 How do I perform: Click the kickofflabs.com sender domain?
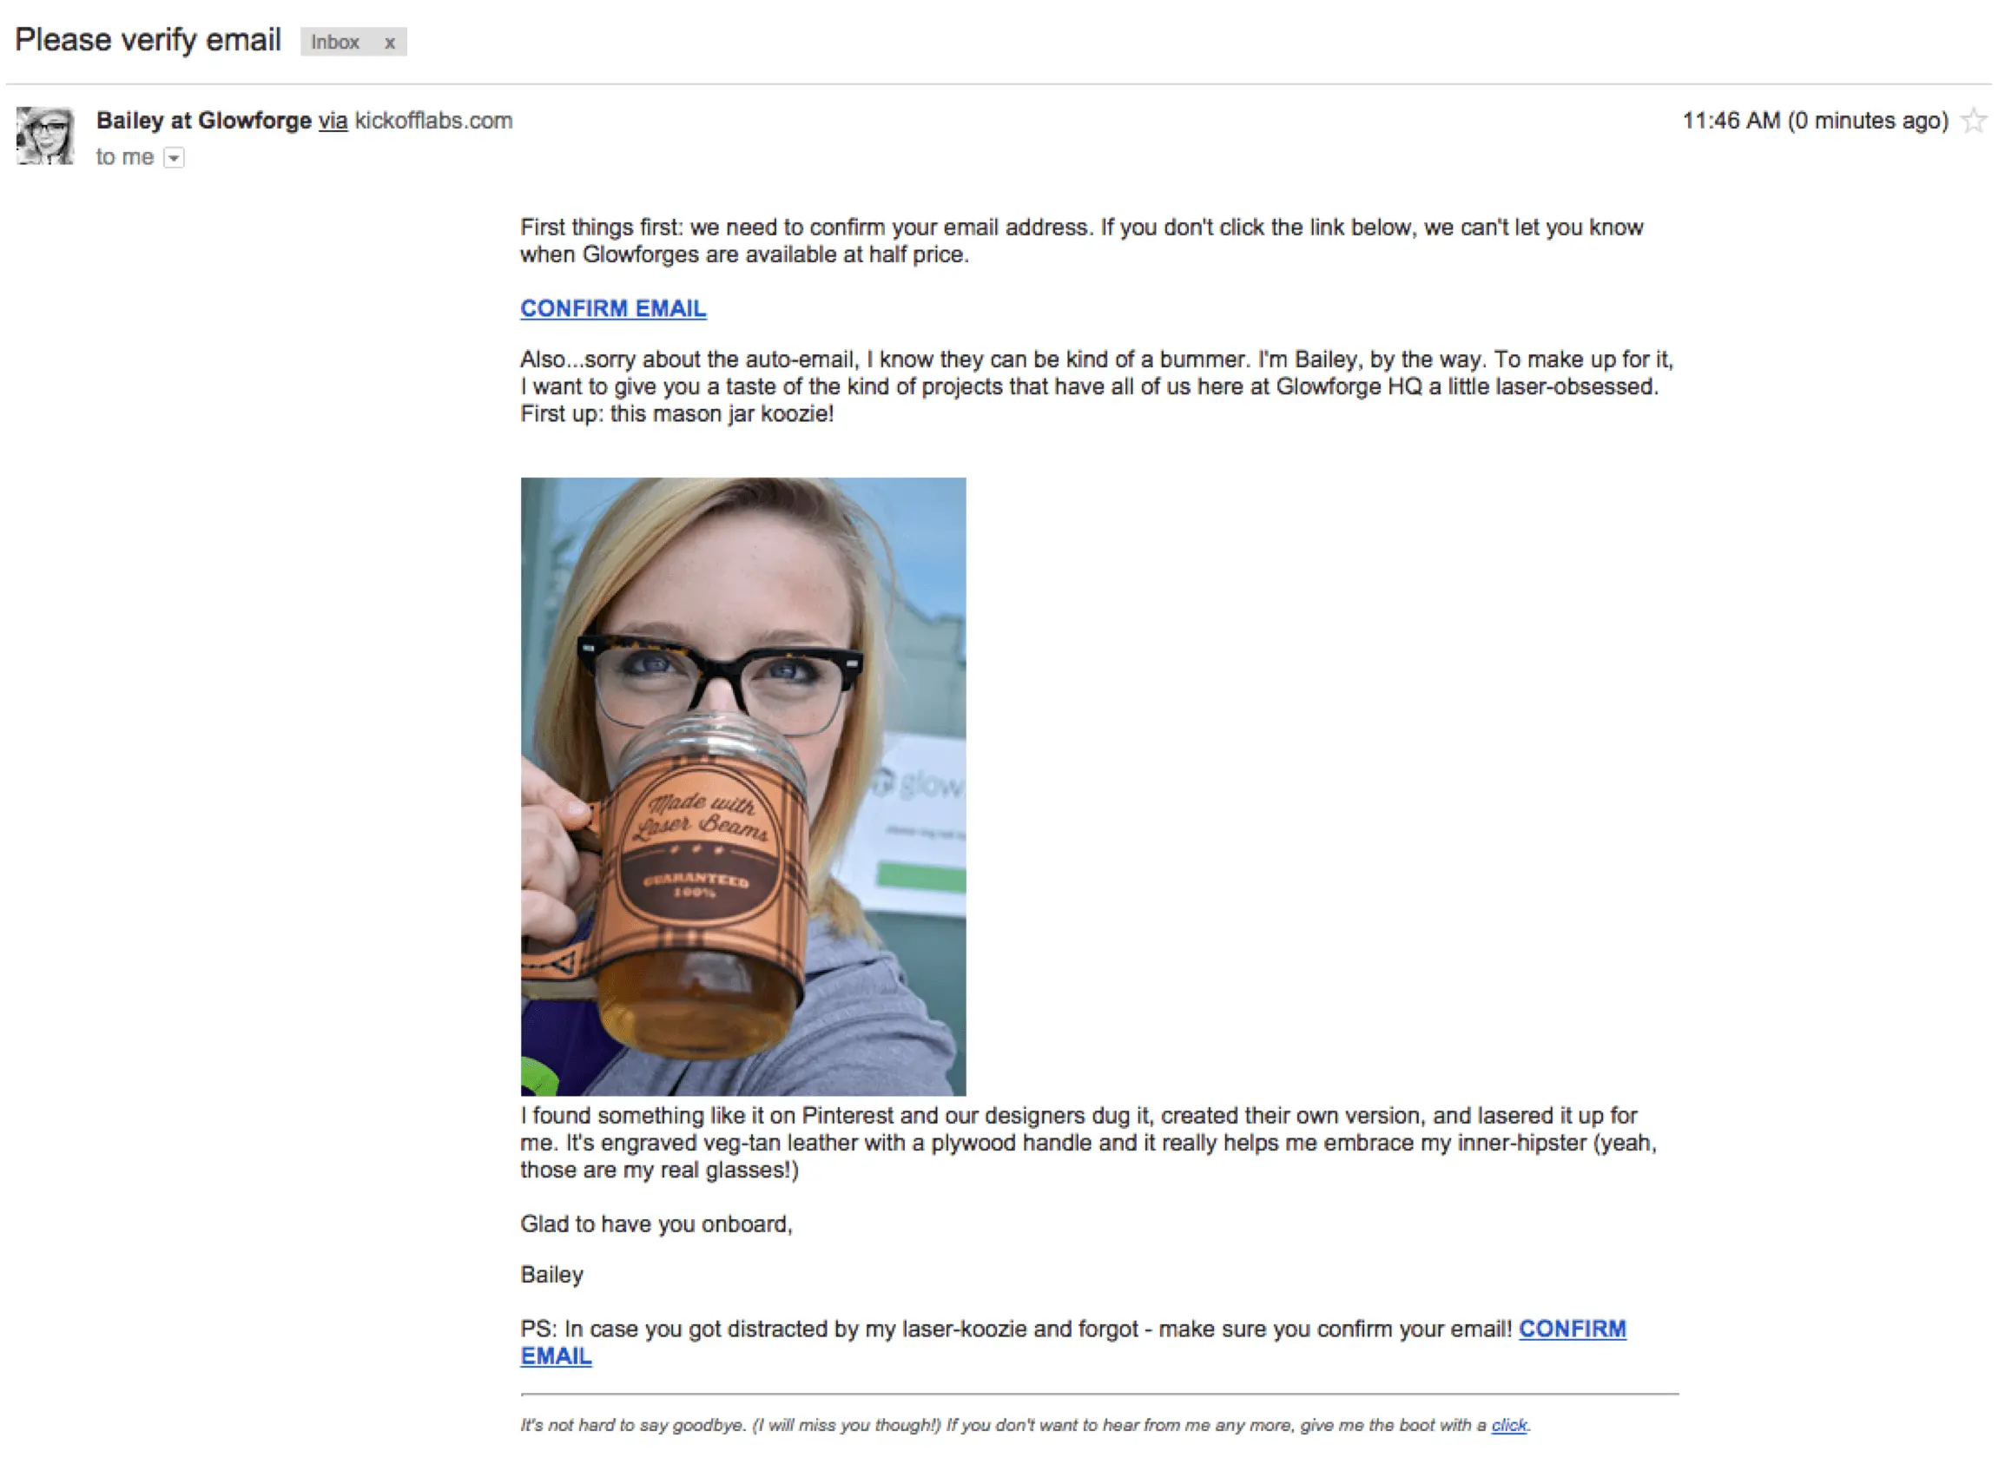pyautogui.click(x=433, y=120)
